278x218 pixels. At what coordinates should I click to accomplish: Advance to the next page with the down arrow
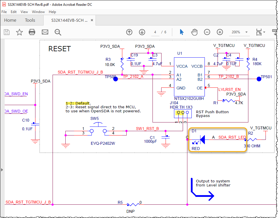click(142, 32)
